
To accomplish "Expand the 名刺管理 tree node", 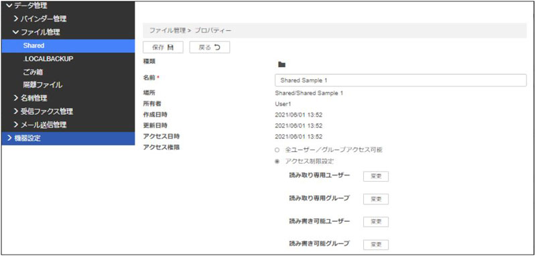I will [x=15, y=98].
